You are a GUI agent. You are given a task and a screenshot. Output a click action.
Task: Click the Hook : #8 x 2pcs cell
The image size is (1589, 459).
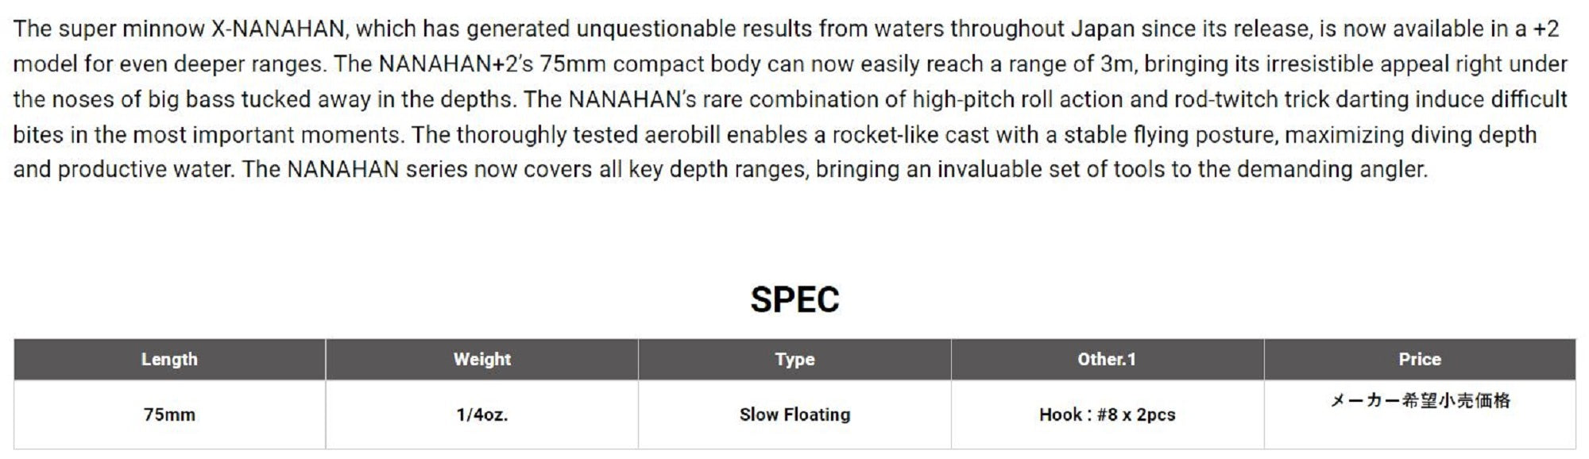[1107, 415]
